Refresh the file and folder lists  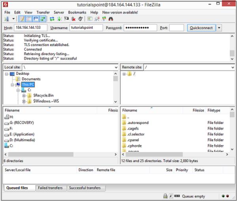52,19
